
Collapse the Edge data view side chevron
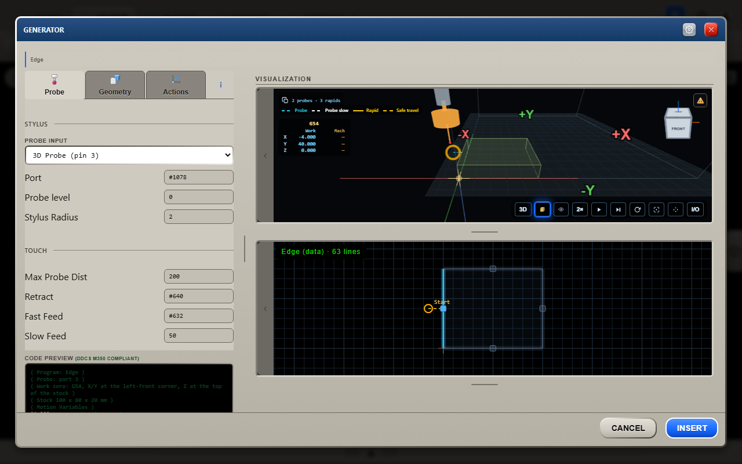coord(265,309)
